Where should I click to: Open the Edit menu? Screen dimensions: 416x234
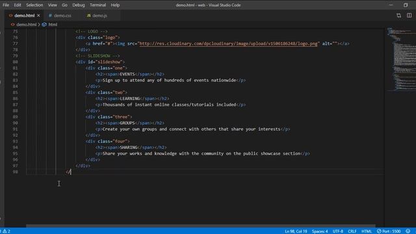tap(18, 5)
